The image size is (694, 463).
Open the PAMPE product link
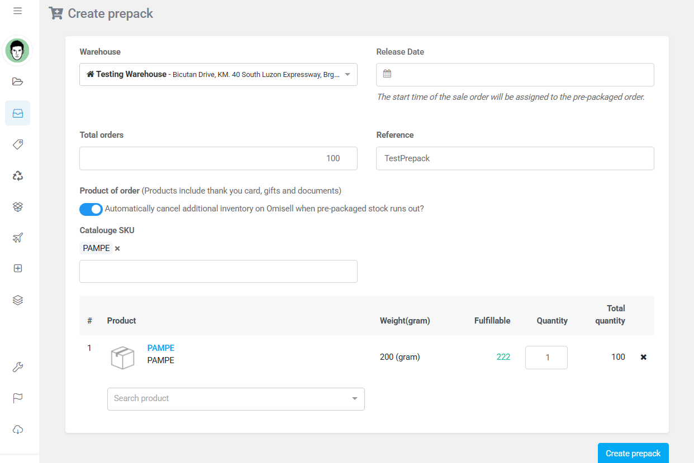(161, 348)
